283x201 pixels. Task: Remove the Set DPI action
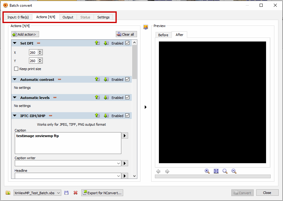(38, 43)
